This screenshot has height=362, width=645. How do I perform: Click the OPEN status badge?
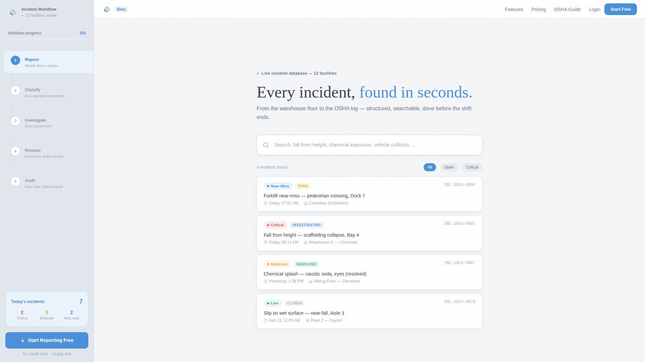tap(303, 186)
